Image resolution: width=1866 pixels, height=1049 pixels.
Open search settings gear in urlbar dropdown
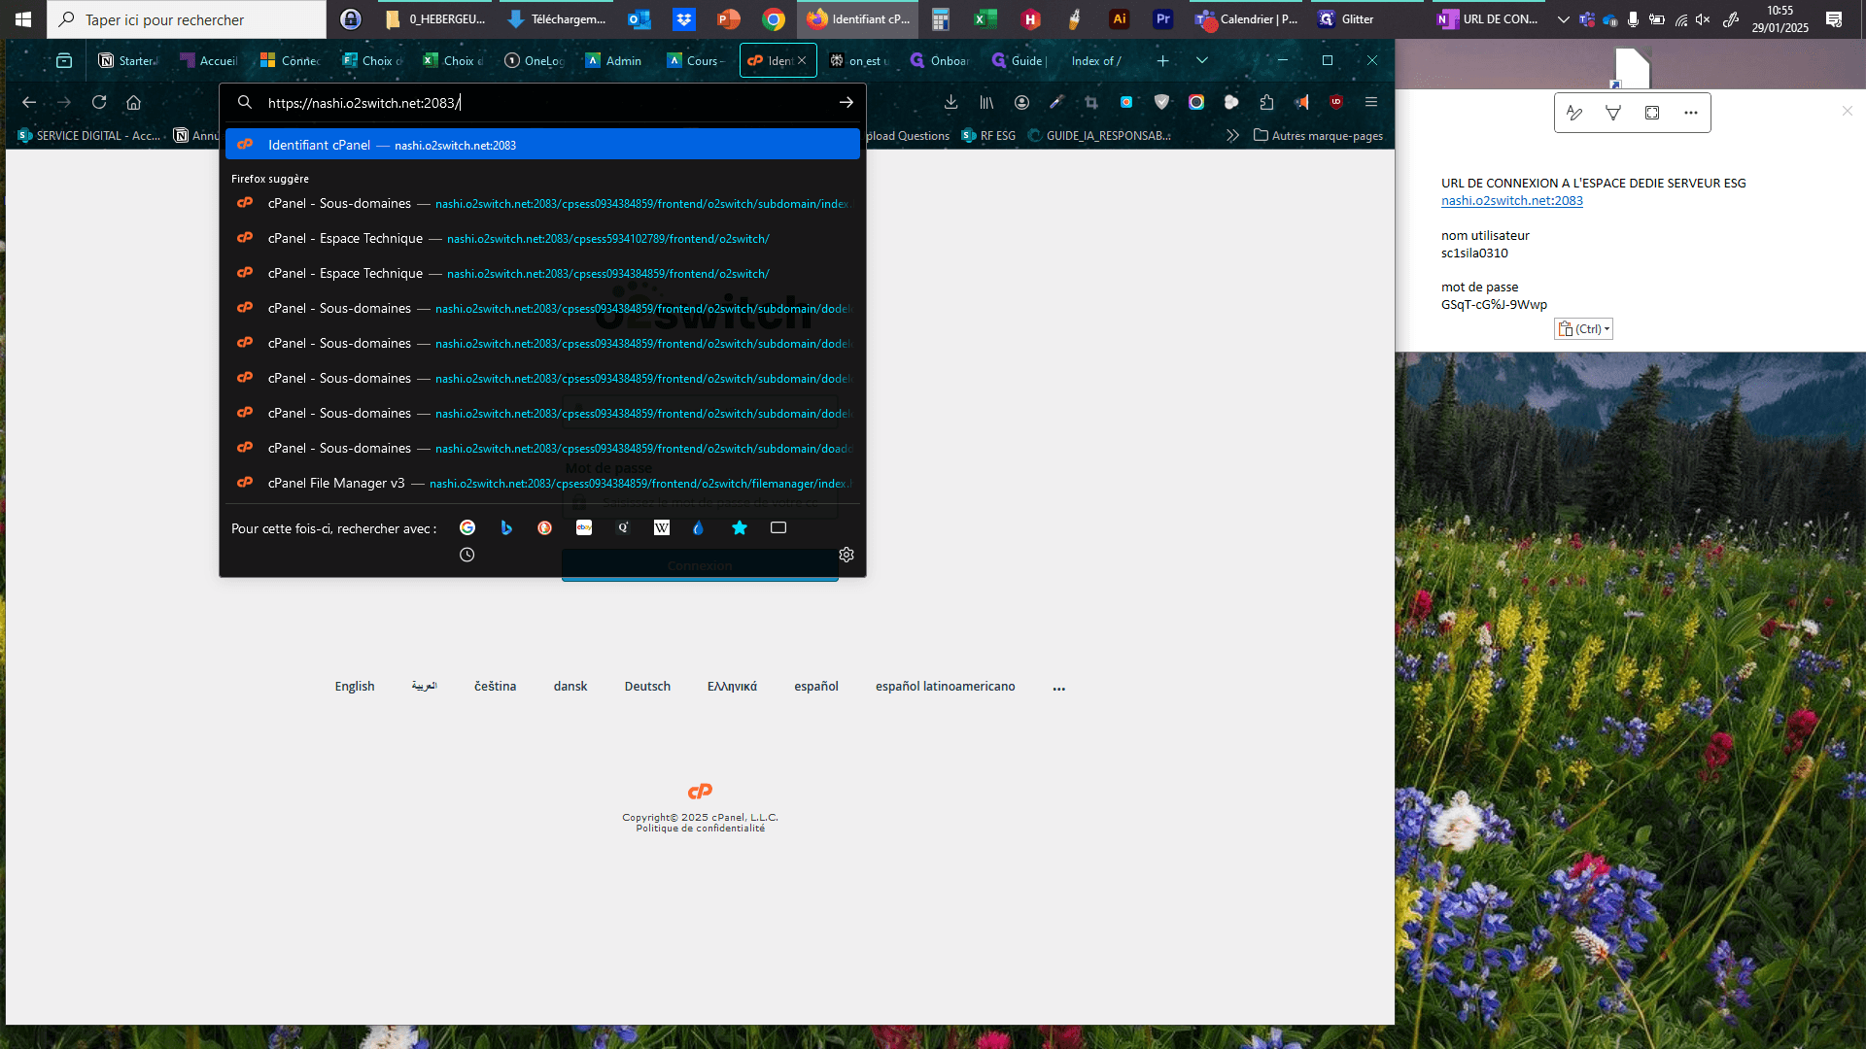(847, 555)
